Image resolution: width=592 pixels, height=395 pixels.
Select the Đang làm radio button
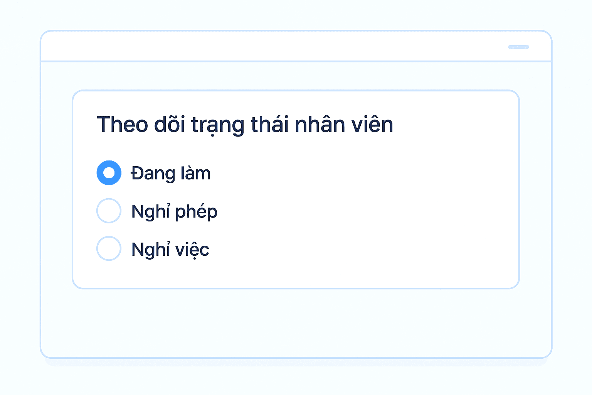[109, 173]
